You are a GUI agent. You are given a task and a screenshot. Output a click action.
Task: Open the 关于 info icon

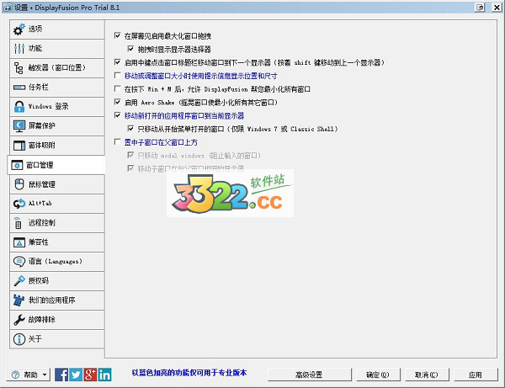pyautogui.click(x=19, y=339)
